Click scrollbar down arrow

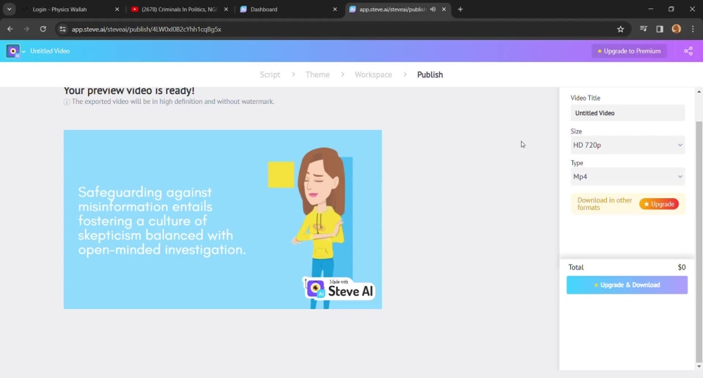click(x=699, y=366)
